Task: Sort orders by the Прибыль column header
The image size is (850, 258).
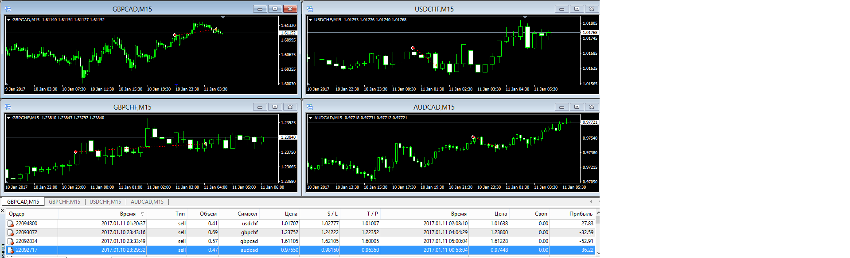Action: point(573,214)
